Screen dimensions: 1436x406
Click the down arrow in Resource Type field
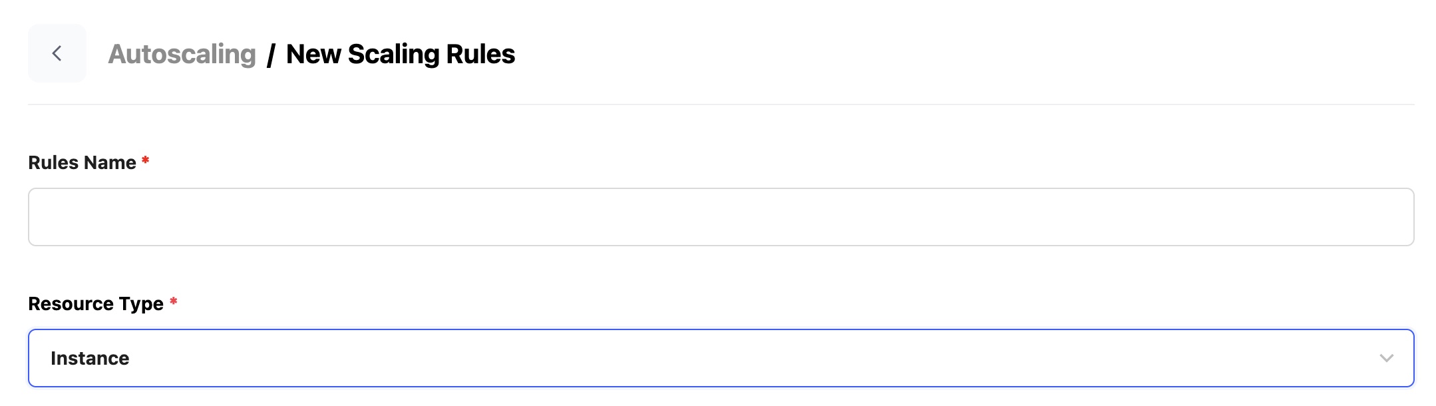1386,358
